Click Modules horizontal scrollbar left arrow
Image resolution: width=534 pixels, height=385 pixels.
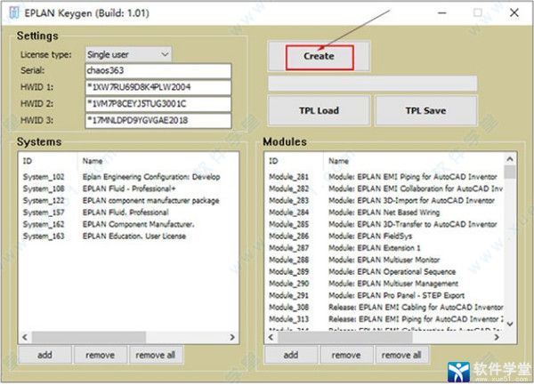(x=271, y=337)
